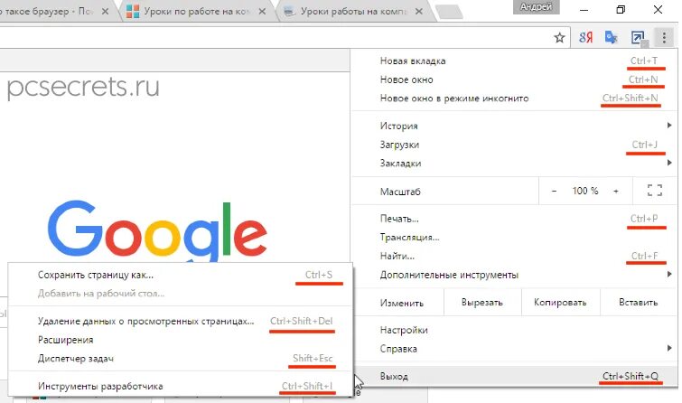The height and width of the screenshot is (403, 682).
Task: Close the 'Уроки работы на комп' tab
Action: coord(419,12)
